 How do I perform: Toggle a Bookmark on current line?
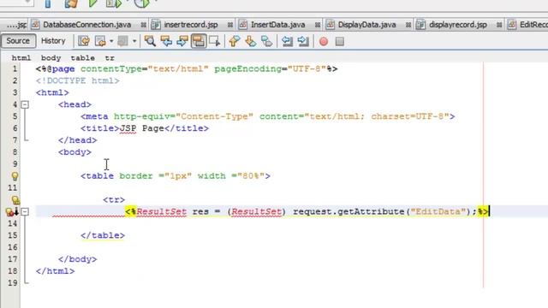coord(266,41)
